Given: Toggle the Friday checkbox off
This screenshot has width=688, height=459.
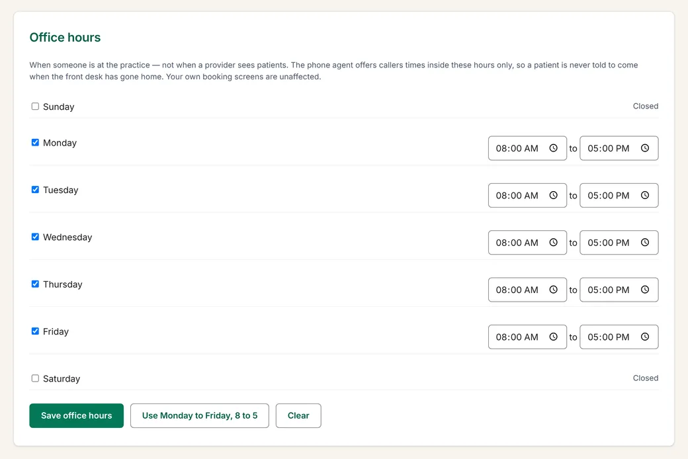Looking at the screenshot, I should [35, 331].
